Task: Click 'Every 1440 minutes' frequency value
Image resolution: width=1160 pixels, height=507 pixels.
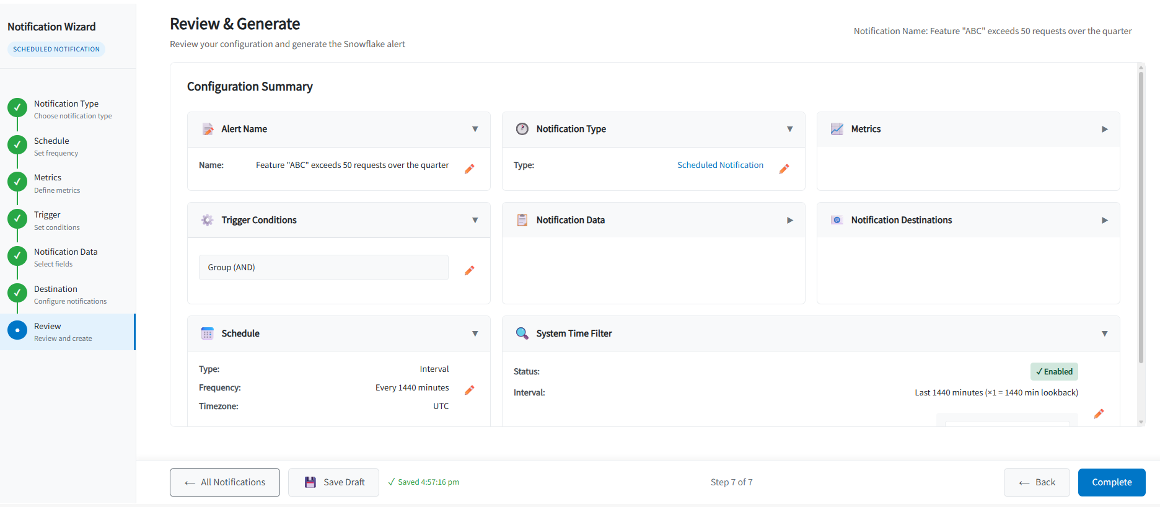Action: pos(412,387)
